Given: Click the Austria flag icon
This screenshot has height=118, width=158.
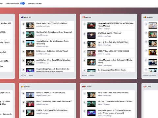Looking at the screenshot, I should coord(84,17).
